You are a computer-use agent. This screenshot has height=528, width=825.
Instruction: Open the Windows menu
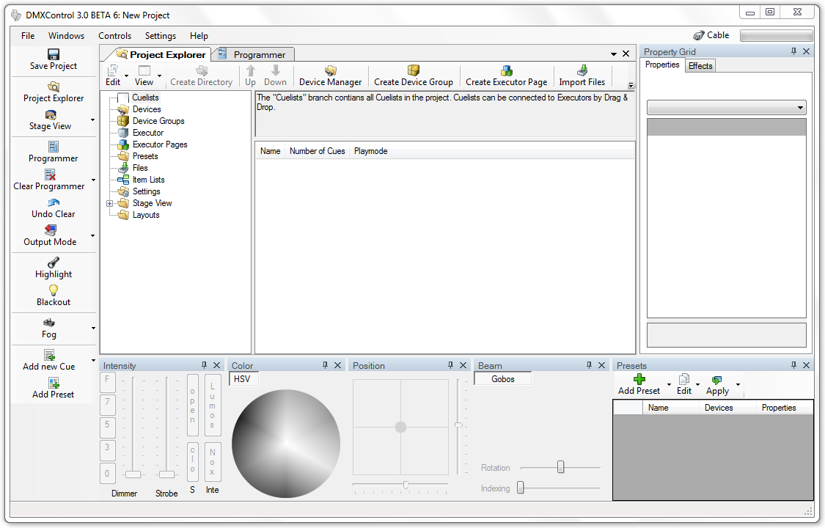coord(66,36)
